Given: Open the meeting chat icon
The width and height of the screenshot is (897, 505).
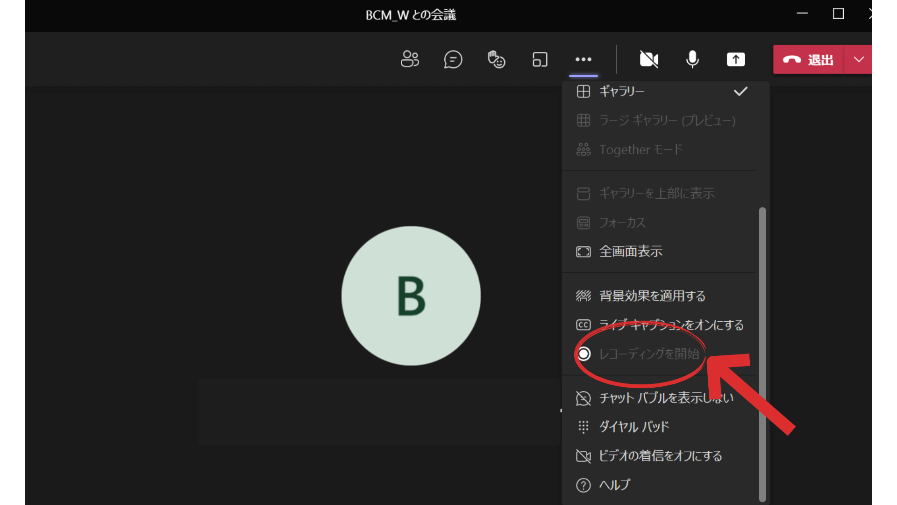Looking at the screenshot, I should click(452, 59).
